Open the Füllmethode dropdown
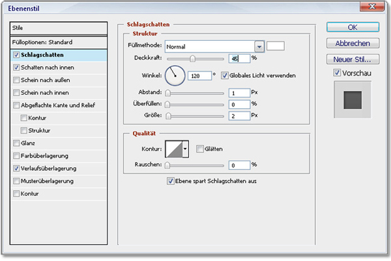Image resolution: width=391 pixels, height=261 pixels. pyautogui.click(x=259, y=47)
